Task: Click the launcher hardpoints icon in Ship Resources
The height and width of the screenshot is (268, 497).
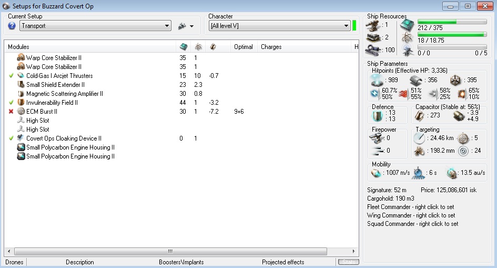Action: pyautogui.click(x=373, y=37)
